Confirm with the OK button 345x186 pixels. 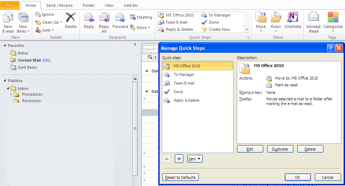[x=298, y=177]
